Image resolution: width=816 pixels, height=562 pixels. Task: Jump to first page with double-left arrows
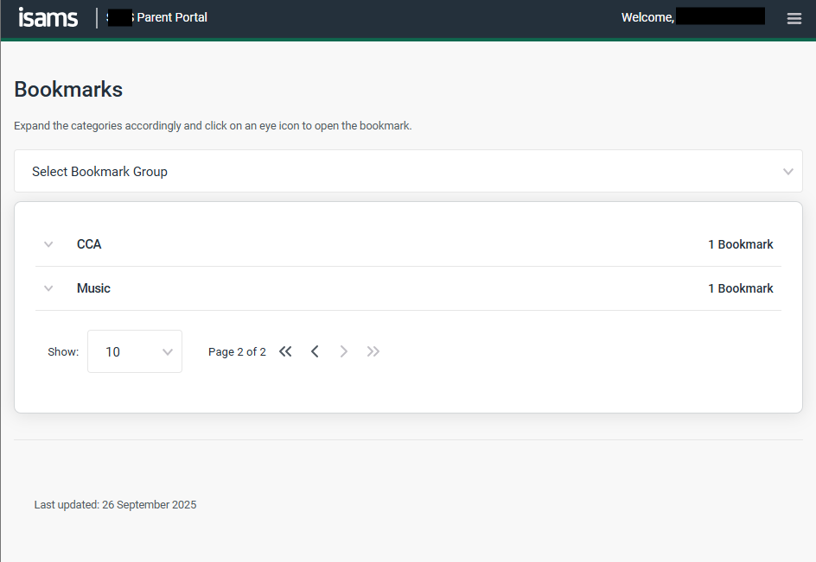(285, 351)
